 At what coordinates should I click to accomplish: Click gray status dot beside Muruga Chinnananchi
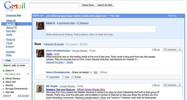click(3, 89)
